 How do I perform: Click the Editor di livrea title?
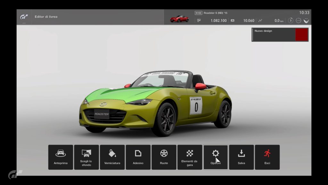pos(46,17)
